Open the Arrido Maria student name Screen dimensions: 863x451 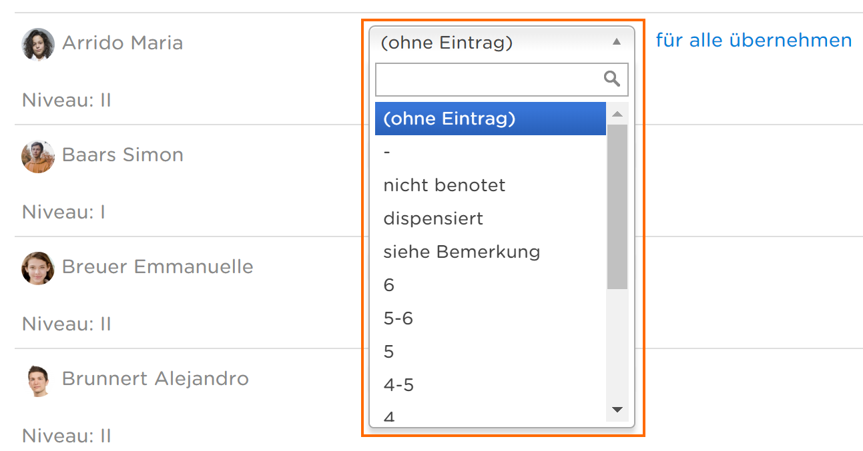(122, 43)
